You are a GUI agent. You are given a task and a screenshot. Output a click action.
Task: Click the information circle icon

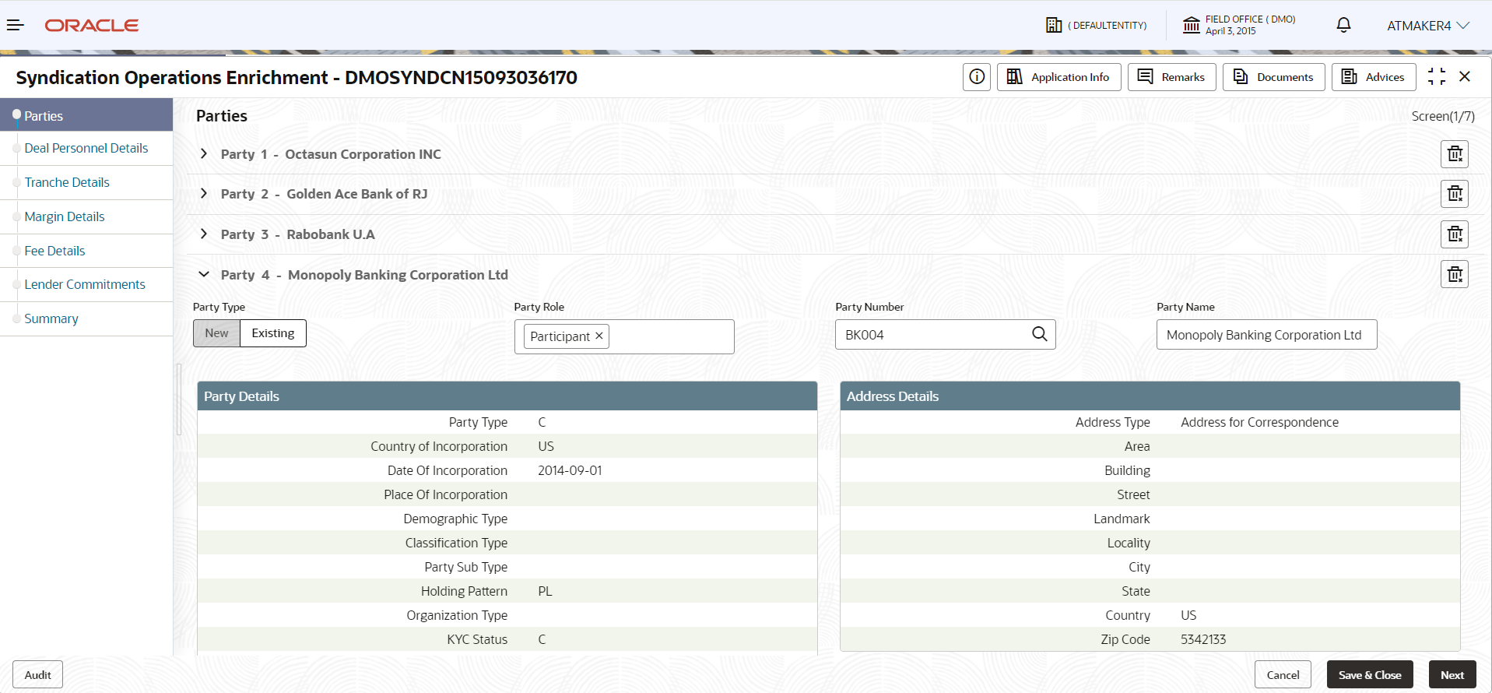tap(977, 77)
